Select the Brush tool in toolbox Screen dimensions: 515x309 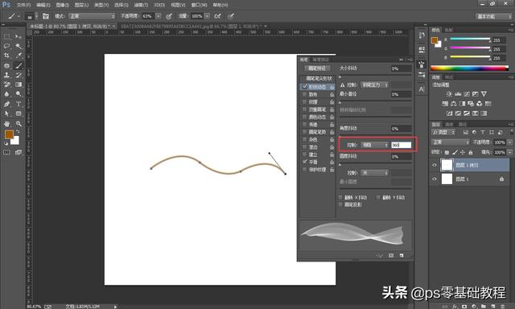[x=19, y=65]
